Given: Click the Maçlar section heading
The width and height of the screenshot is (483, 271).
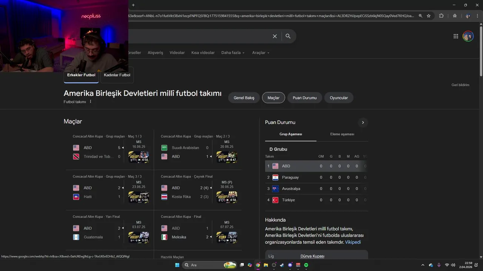Looking at the screenshot, I should pyautogui.click(x=73, y=122).
